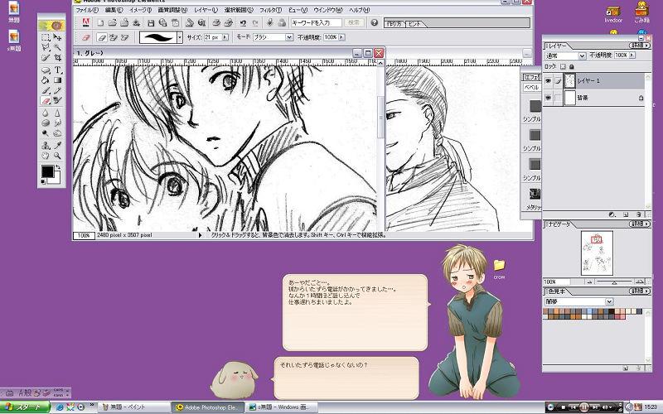This screenshot has height=414, width=663.
Task: Toggle lock transparent pixels checkbox
Action: pyautogui.click(x=563, y=66)
